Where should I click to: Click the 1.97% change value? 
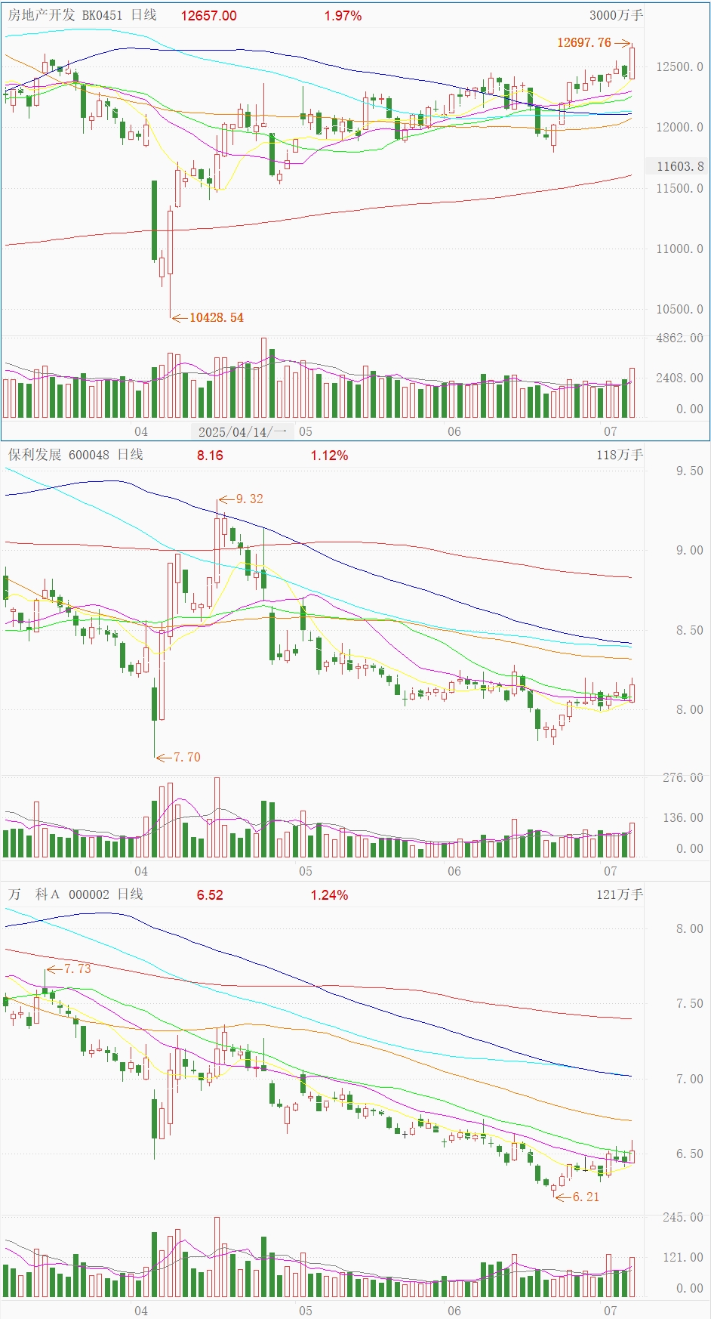tap(343, 16)
